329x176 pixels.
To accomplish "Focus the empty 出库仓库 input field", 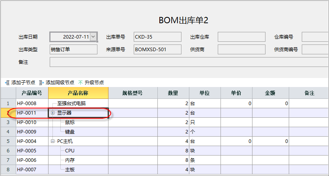I will pos(241,37).
